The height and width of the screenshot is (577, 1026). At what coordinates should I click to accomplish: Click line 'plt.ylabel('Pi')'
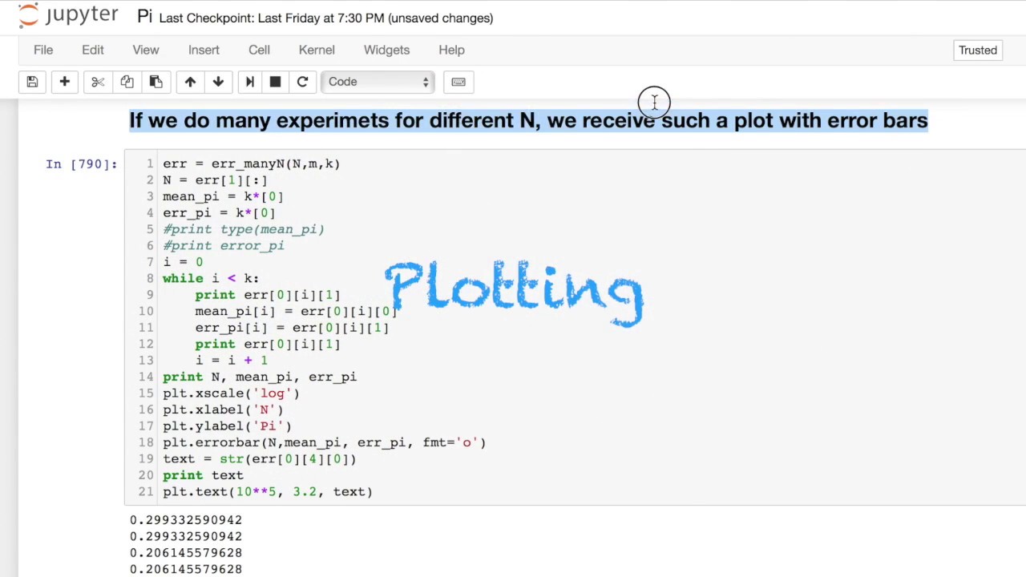coord(227,426)
